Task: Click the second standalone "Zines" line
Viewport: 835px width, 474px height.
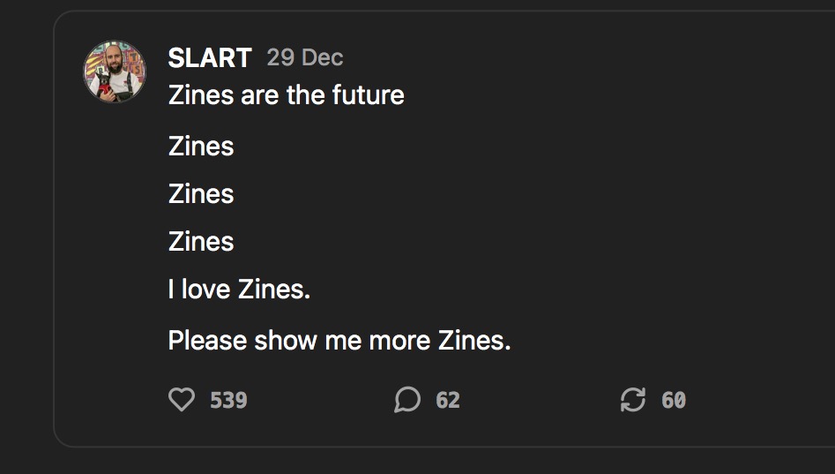Action: click(x=201, y=193)
